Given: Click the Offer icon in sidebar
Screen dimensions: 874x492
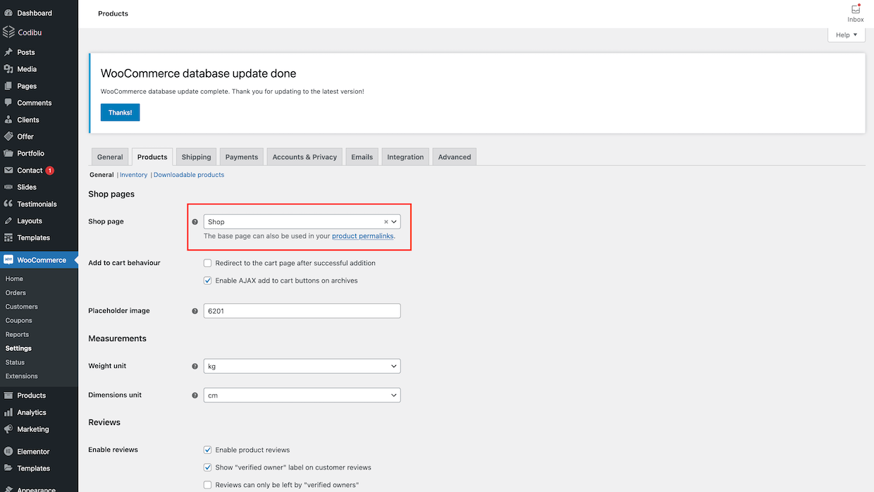Looking at the screenshot, I should [x=8, y=136].
